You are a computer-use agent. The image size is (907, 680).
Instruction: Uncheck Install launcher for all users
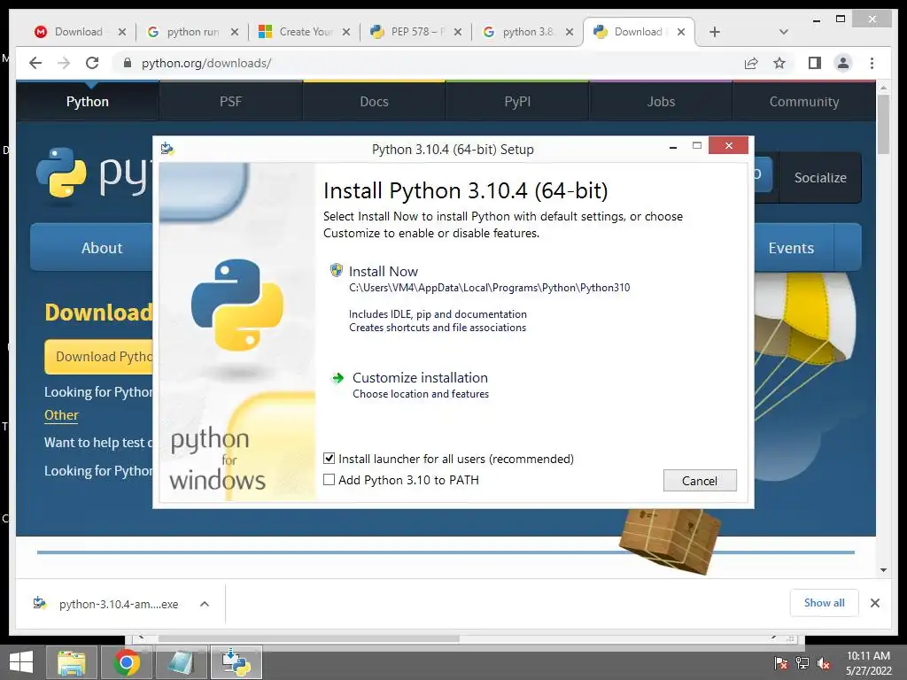[x=329, y=459]
